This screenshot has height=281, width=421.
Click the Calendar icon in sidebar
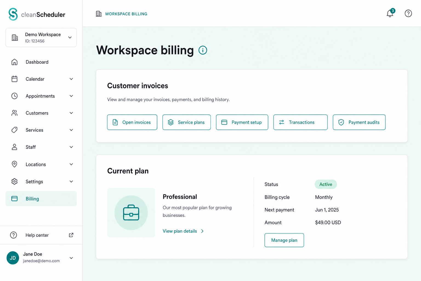tap(15, 79)
